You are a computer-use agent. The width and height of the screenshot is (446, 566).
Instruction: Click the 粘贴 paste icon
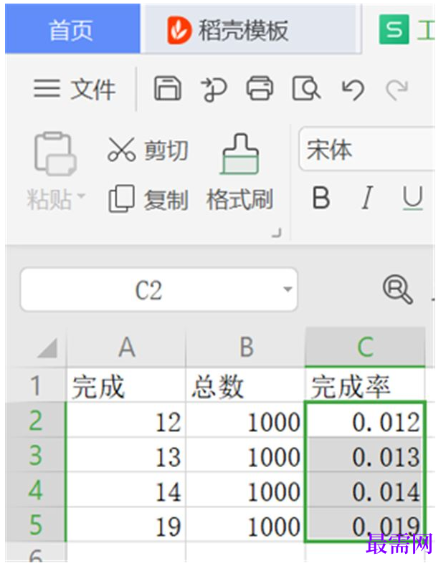(55, 153)
